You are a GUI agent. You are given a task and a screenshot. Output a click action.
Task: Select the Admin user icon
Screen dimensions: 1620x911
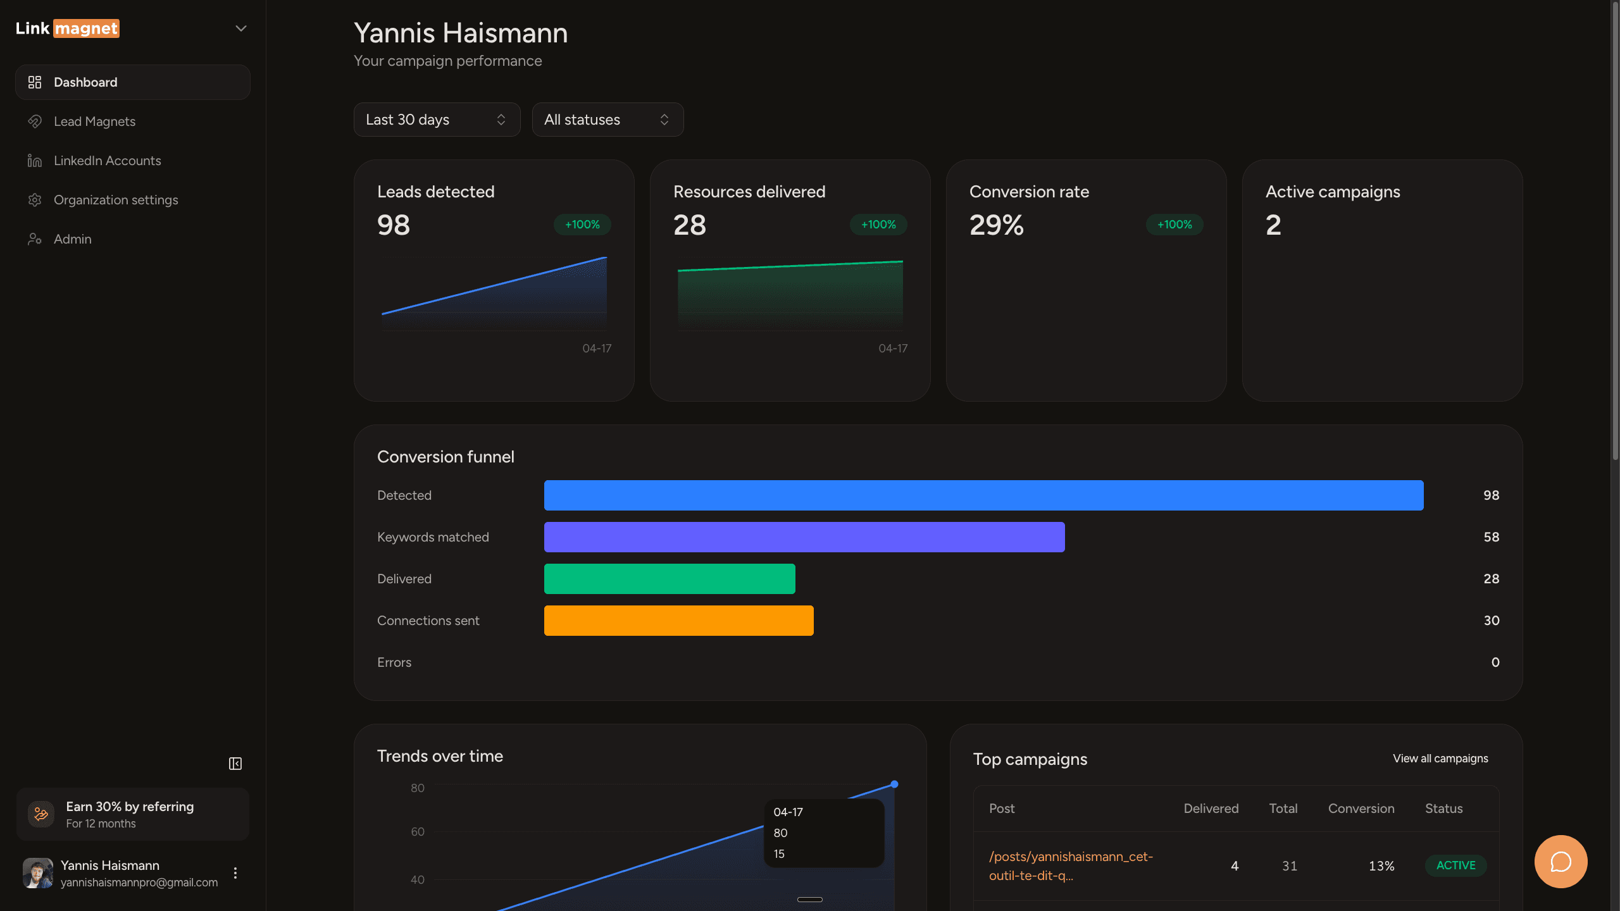(35, 239)
